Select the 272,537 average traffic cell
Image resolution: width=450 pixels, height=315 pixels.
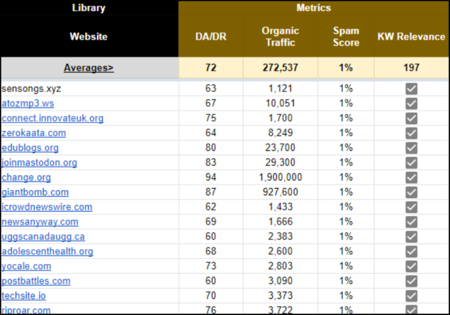tap(280, 68)
